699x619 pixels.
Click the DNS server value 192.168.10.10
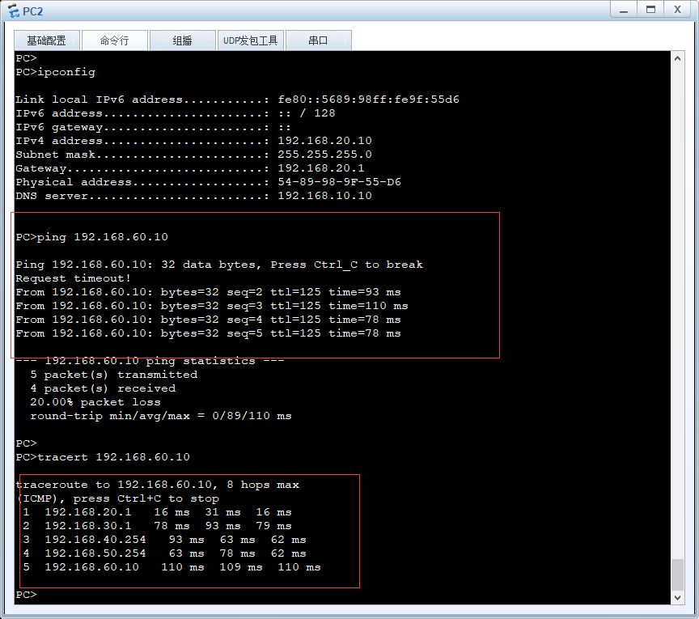click(324, 195)
